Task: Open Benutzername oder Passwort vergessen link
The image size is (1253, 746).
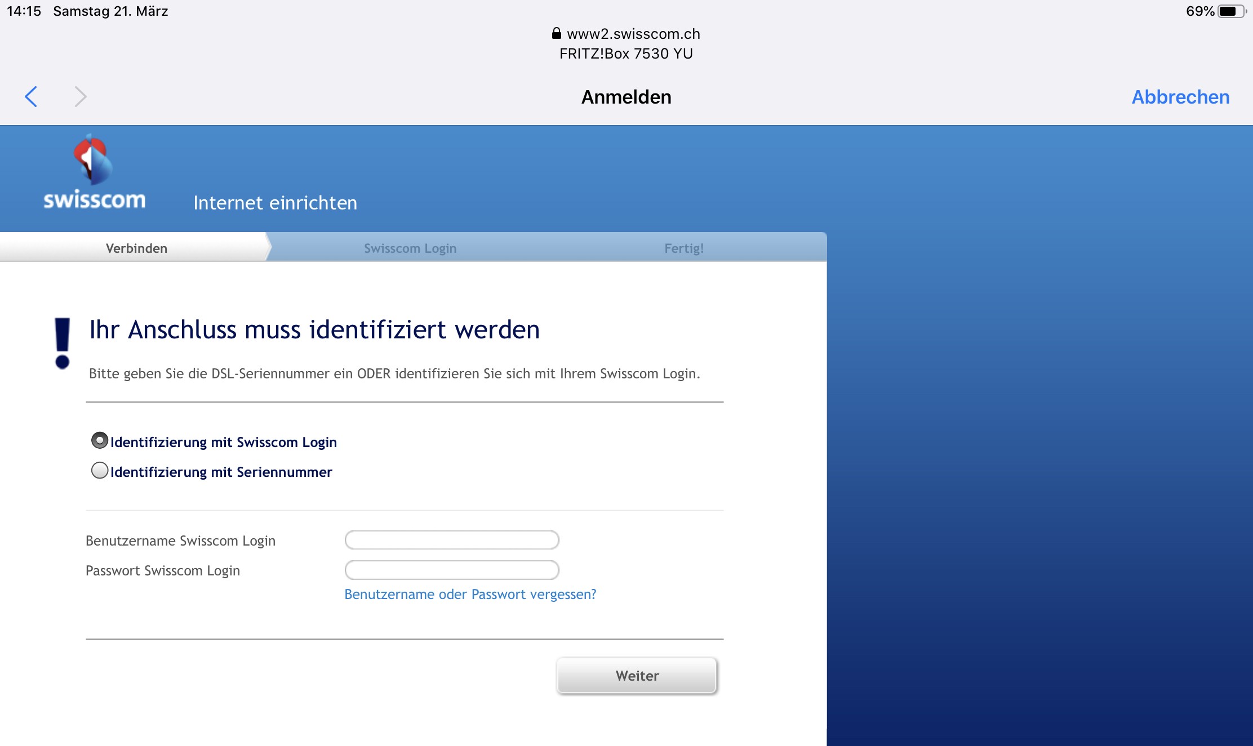Action: pos(470,594)
